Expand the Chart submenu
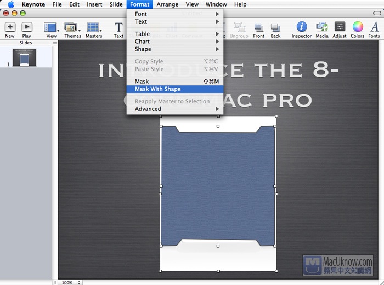This screenshot has width=384, height=285. click(x=175, y=42)
